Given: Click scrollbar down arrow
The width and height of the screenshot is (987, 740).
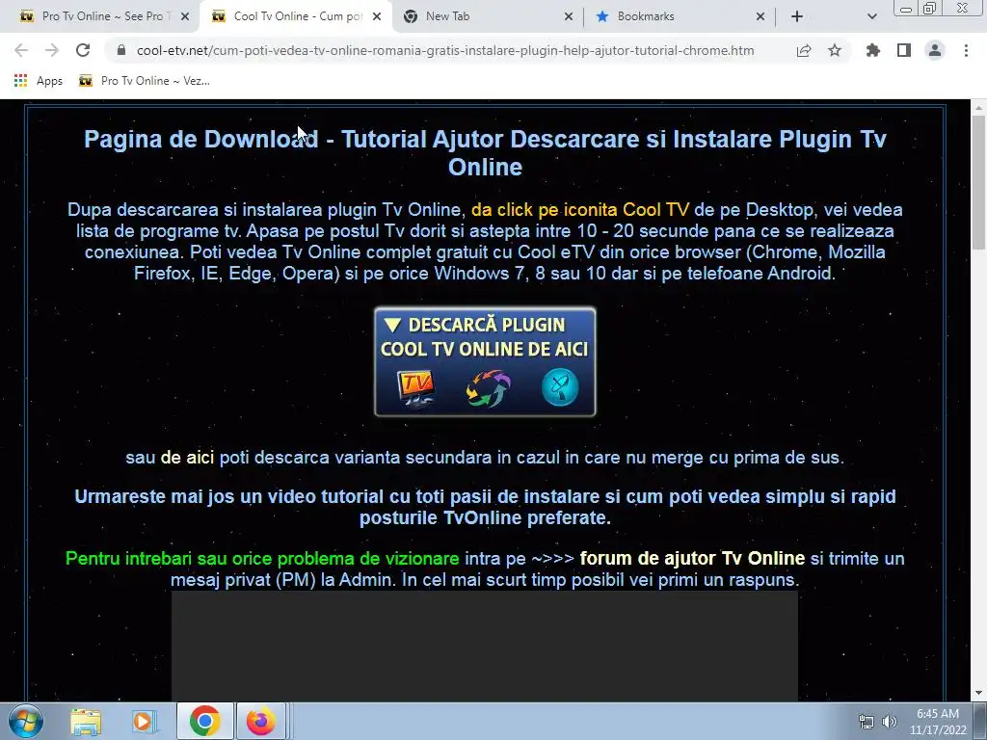Looking at the screenshot, I should coord(979,694).
